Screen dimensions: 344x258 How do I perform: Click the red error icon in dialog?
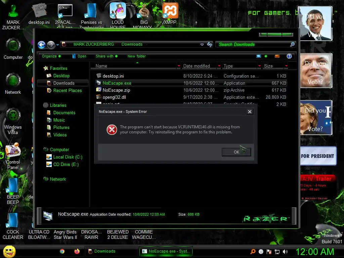click(112, 130)
